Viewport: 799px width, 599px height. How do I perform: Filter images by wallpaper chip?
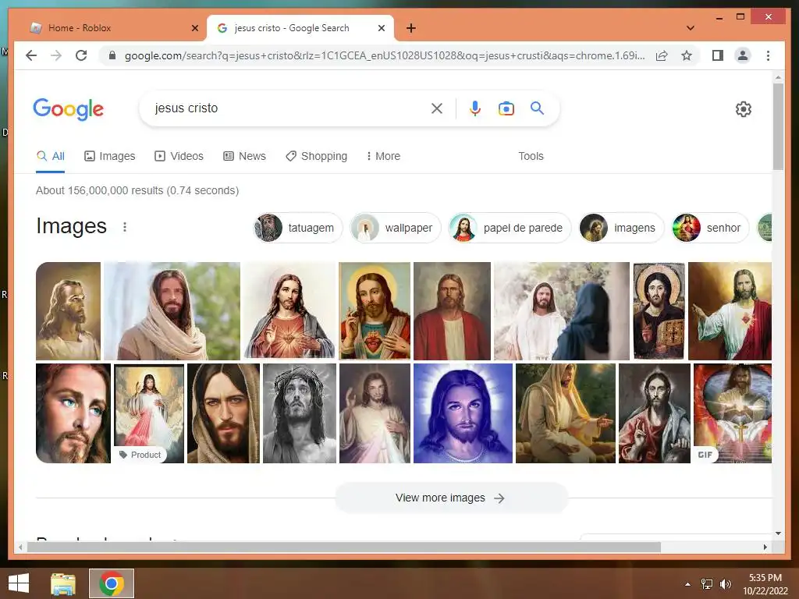[396, 228]
